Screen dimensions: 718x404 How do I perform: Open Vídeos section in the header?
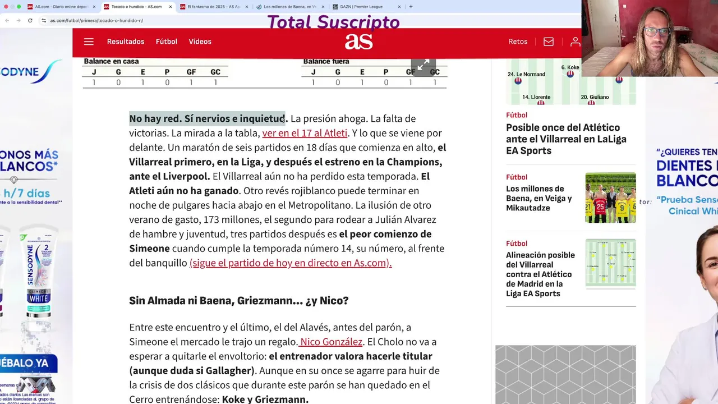[x=200, y=42]
